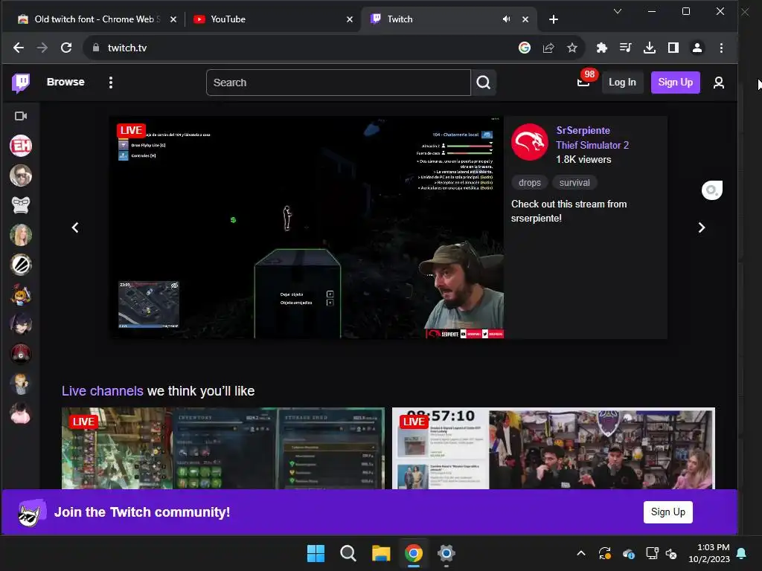The image size is (762, 571).
Task: Mute the Twitch tab audio speaker icon
Action: pyautogui.click(x=506, y=19)
